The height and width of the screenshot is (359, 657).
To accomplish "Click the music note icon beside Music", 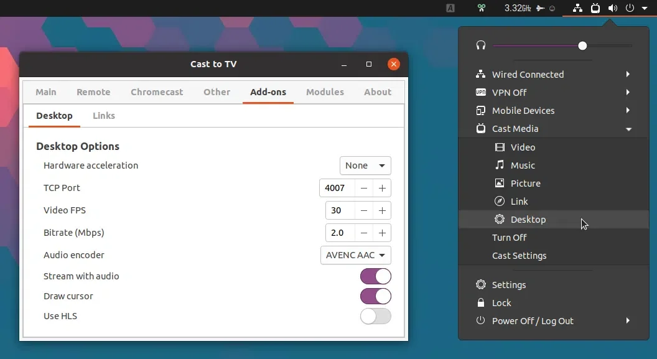I will point(500,165).
